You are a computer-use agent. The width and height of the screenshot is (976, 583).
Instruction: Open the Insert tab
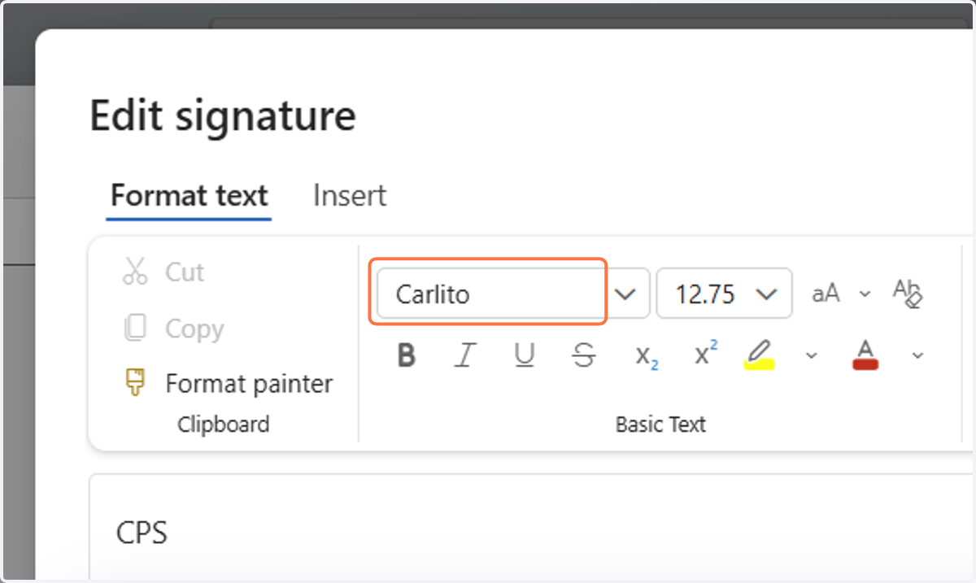(350, 196)
